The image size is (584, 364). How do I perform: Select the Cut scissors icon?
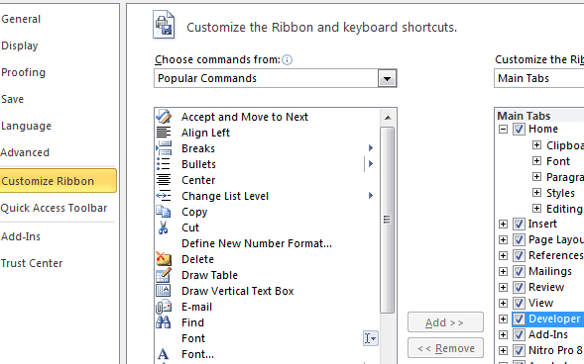click(164, 227)
